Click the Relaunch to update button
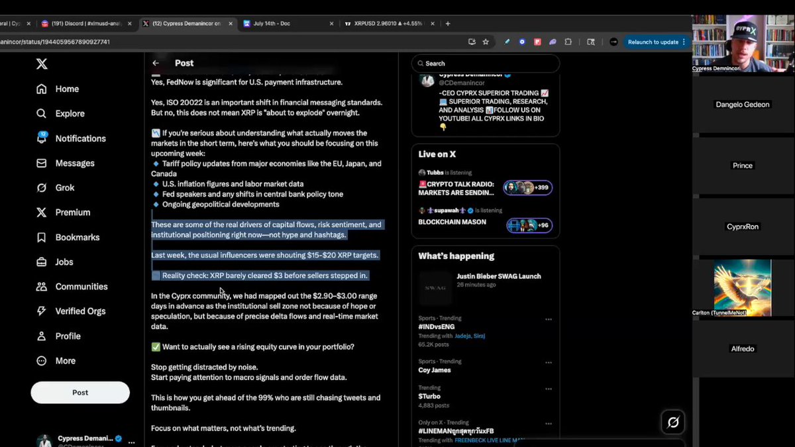Viewport: 795px width, 447px height. coord(657,42)
